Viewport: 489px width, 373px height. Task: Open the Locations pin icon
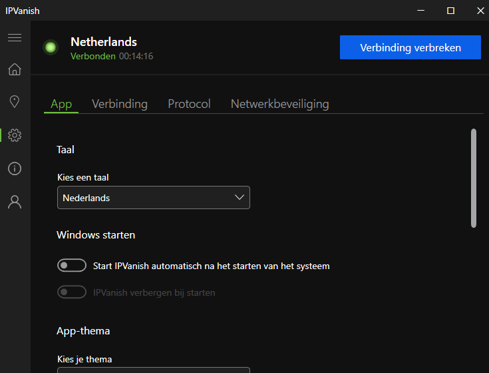coord(15,101)
